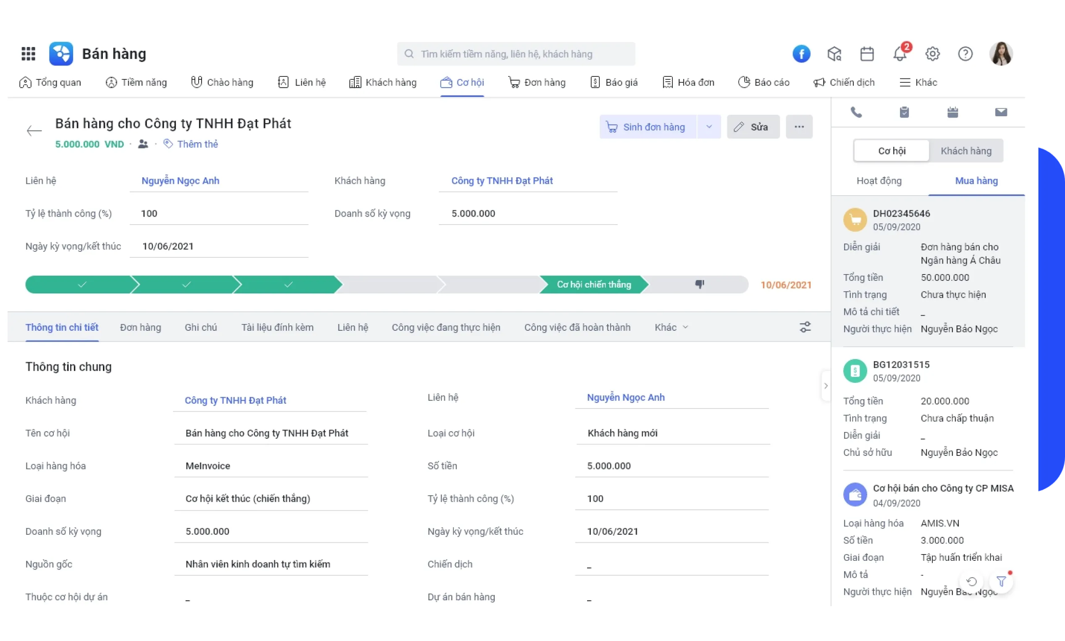Screen dimensions: 1065x641
Task: Click the meeting calendar activity icon
Action: click(x=953, y=113)
